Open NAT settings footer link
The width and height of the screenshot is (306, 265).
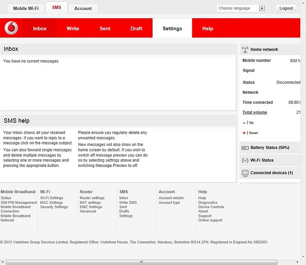pyautogui.click(x=90, y=202)
